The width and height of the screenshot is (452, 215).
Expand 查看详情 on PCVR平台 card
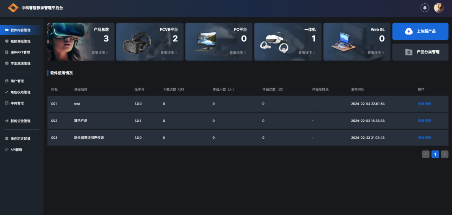point(169,53)
